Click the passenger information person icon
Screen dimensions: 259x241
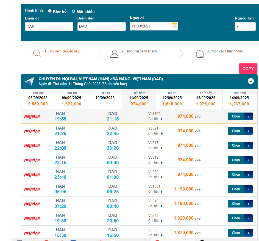(114, 54)
